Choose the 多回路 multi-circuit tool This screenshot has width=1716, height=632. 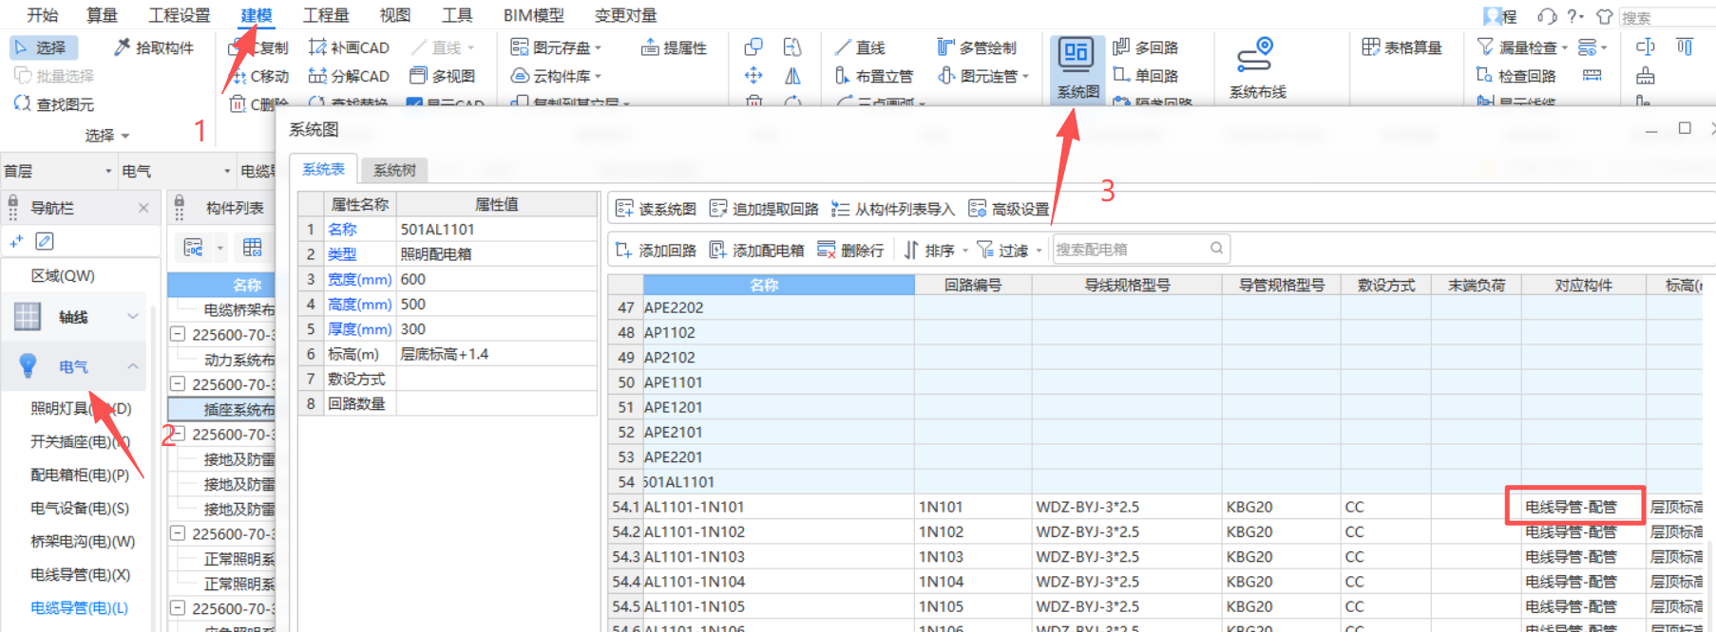click(1146, 47)
